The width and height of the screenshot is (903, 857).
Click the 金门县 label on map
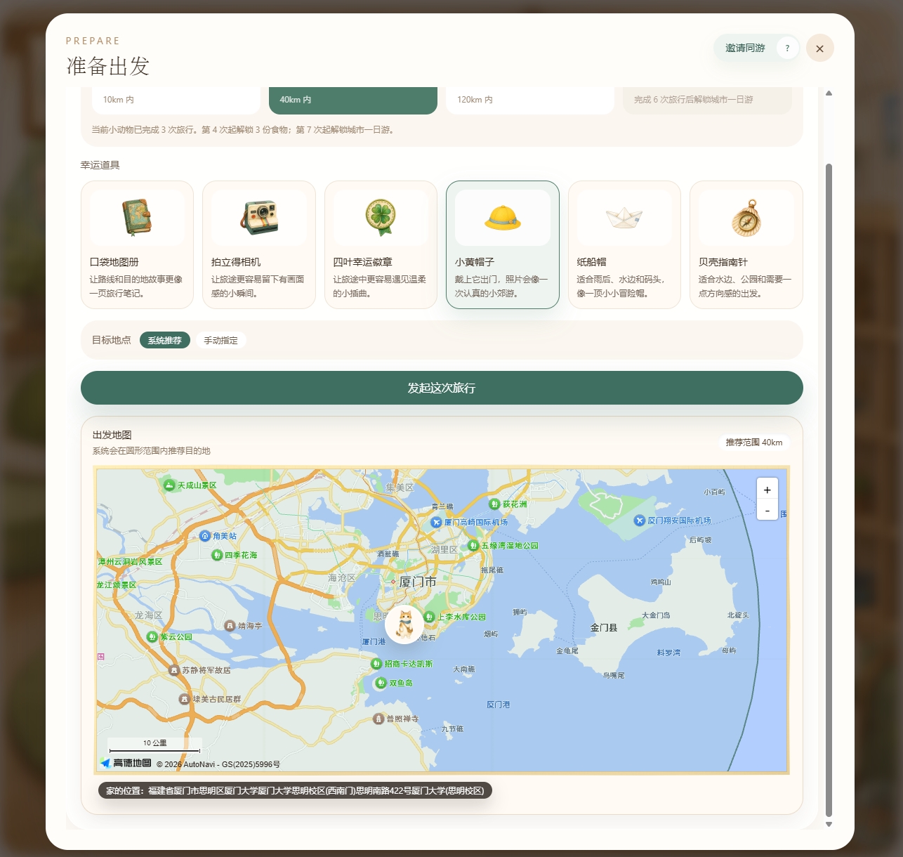click(x=603, y=627)
